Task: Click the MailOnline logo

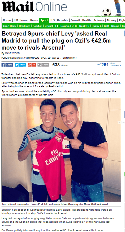Action: [x=34, y=7]
